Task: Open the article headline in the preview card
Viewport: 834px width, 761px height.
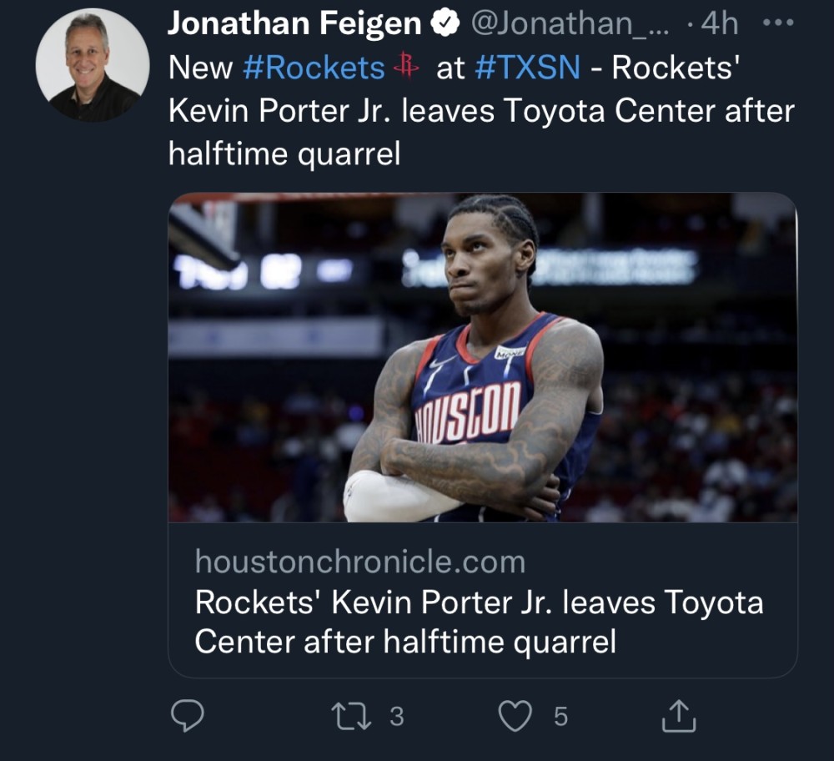Action: click(x=479, y=622)
